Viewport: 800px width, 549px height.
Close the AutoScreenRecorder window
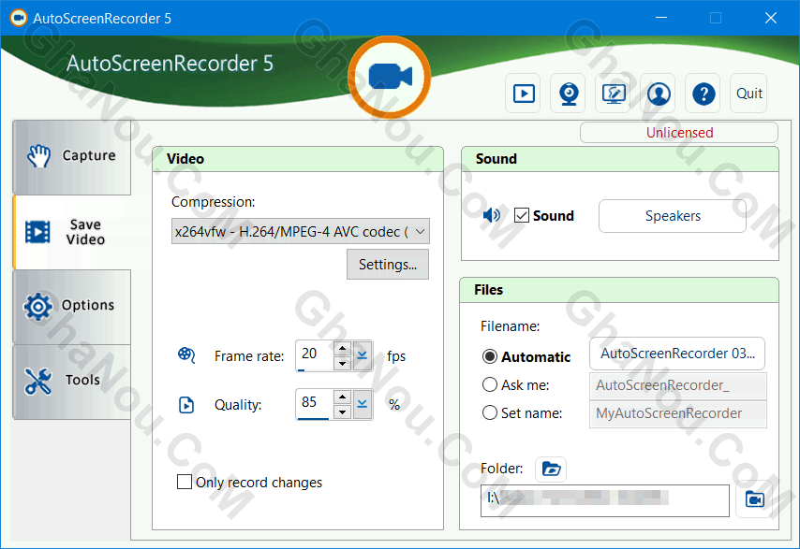[x=771, y=18]
